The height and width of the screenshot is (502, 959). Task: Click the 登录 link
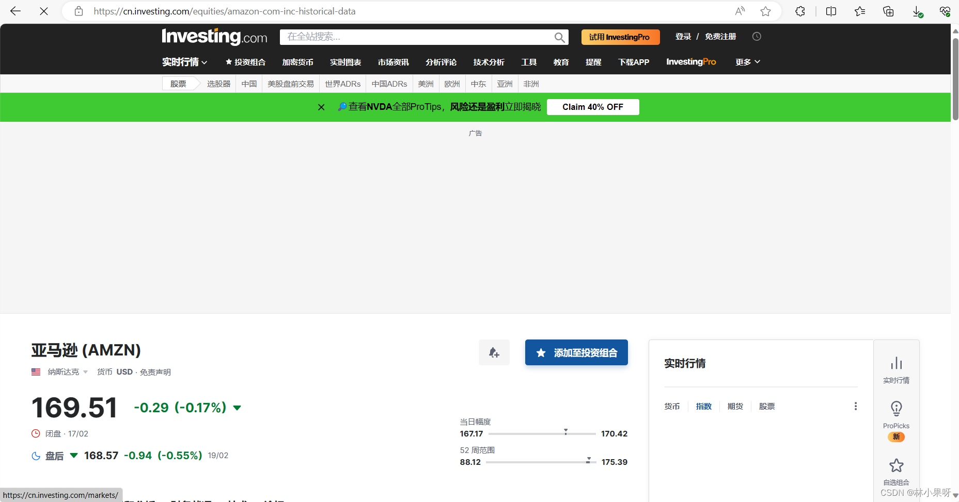[x=683, y=37]
